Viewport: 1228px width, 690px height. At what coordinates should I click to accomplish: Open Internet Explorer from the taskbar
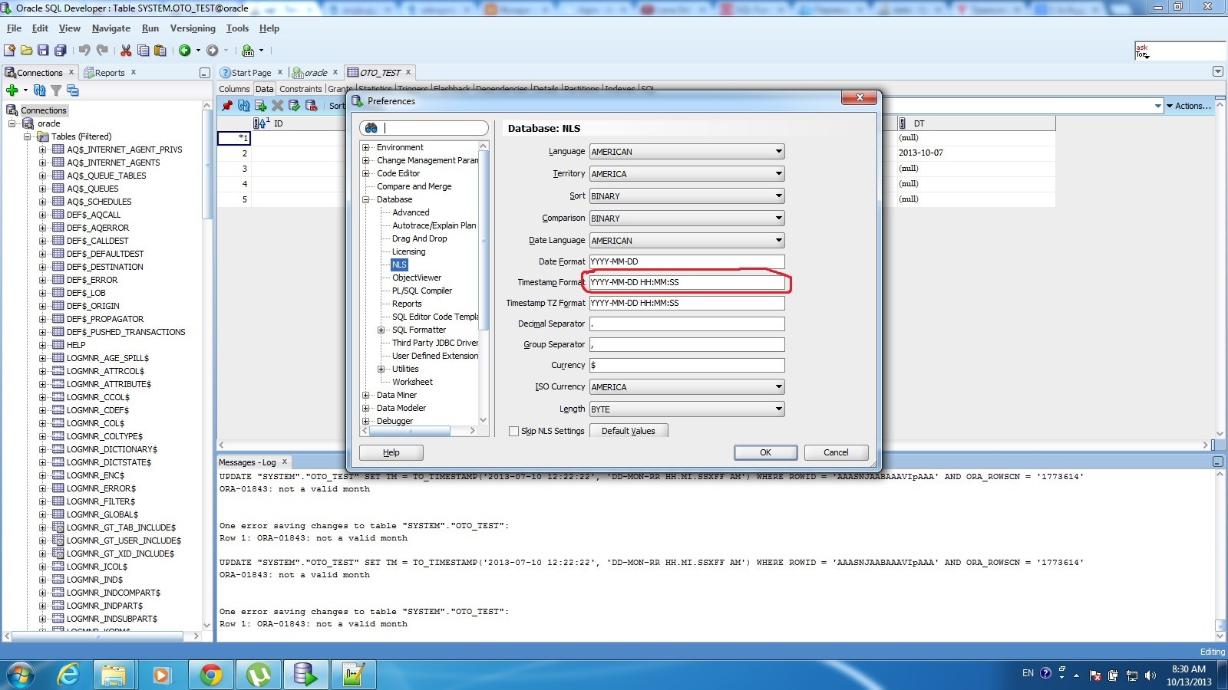pos(68,675)
